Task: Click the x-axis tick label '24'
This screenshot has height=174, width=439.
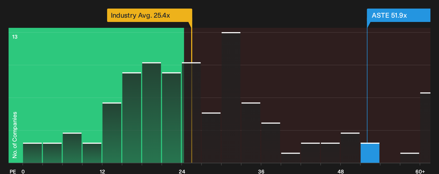Action: (x=182, y=172)
